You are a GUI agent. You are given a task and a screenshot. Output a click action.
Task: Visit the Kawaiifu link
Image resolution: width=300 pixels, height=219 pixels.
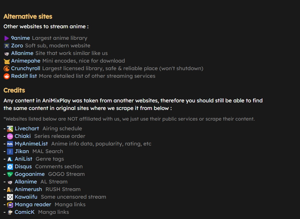(26, 197)
